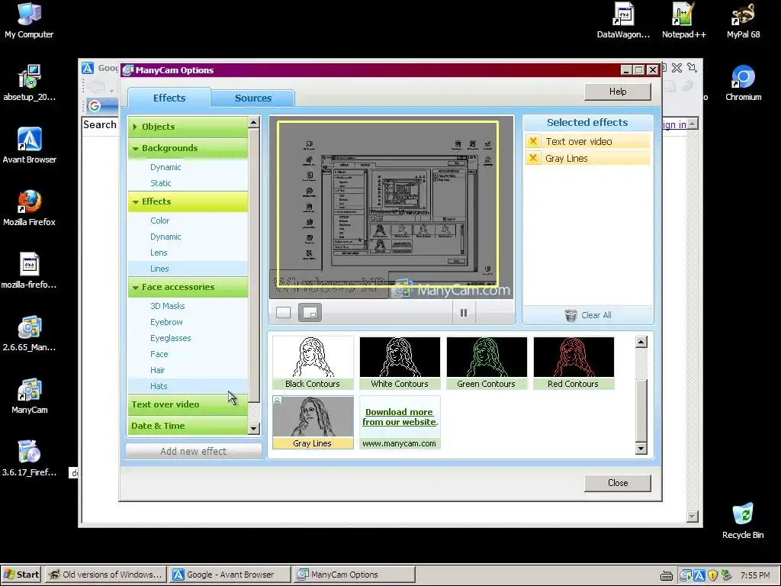The width and height of the screenshot is (781, 586).
Task: Launch the ManyCam desktop shortcut
Action: (29, 396)
